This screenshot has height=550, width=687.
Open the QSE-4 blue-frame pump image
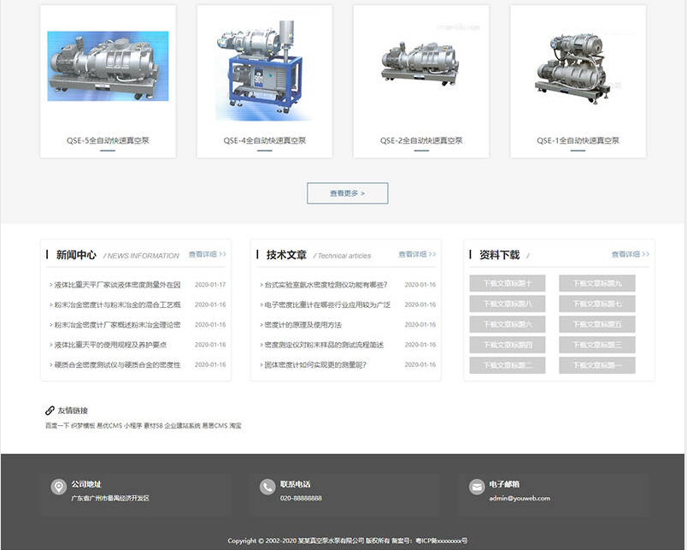264,68
